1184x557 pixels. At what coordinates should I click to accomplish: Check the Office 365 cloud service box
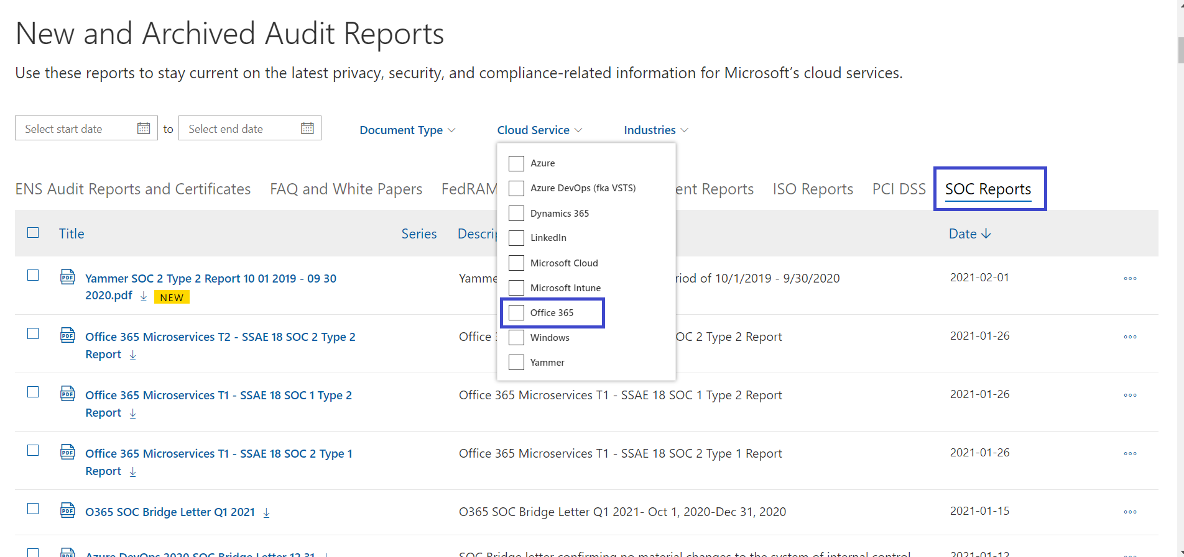[517, 312]
